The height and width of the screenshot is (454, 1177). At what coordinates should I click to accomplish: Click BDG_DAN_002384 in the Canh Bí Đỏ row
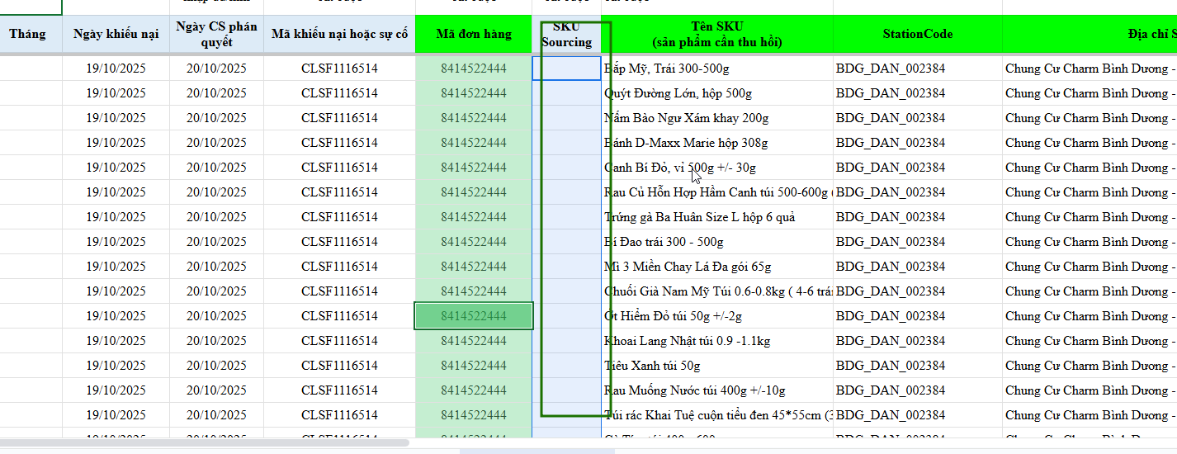click(918, 168)
